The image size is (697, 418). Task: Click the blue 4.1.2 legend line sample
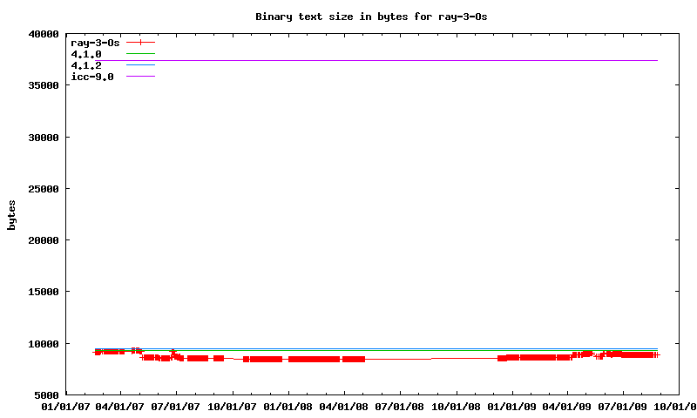(140, 65)
